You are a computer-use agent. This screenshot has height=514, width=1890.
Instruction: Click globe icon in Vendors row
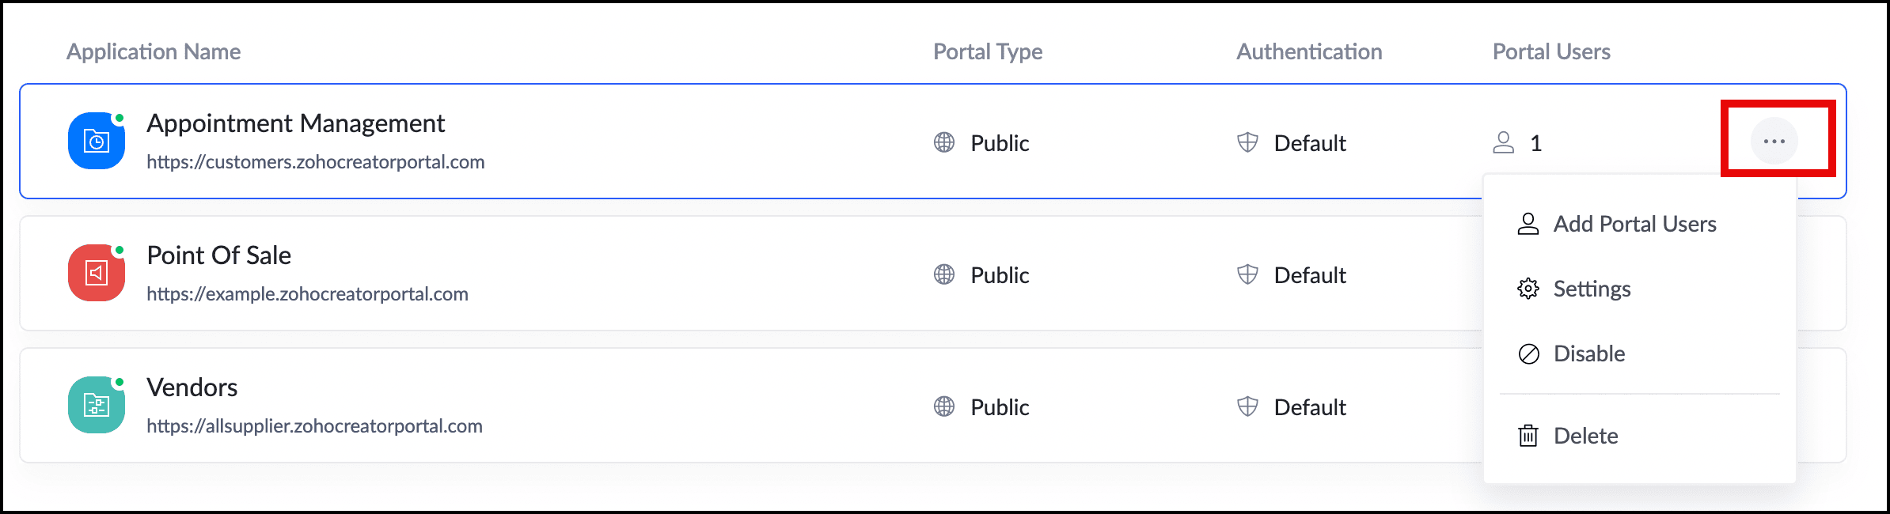click(944, 406)
